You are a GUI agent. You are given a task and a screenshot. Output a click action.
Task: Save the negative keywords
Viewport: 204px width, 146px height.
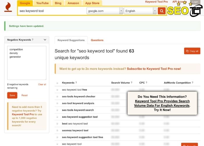tap(12, 95)
